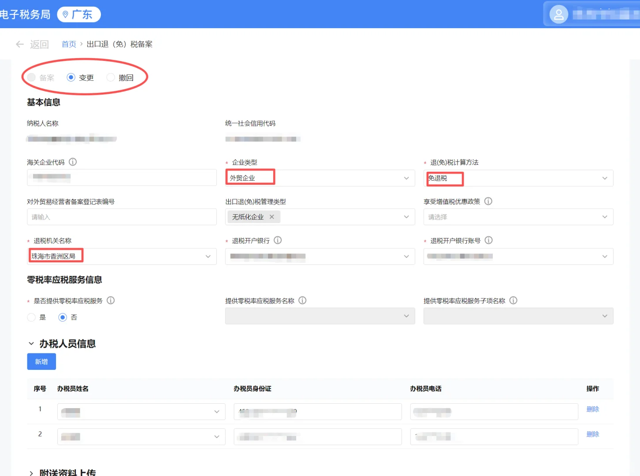Go to 首页 in the breadcrumb
This screenshot has width=640, height=476.
(x=69, y=44)
